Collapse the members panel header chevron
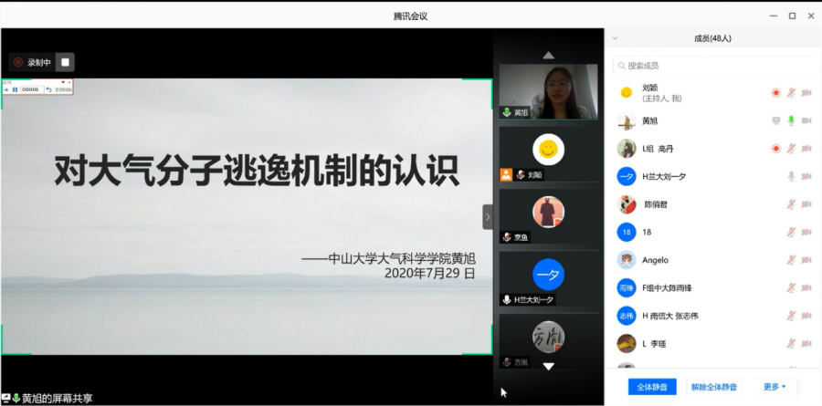The image size is (822, 406). click(615, 39)
